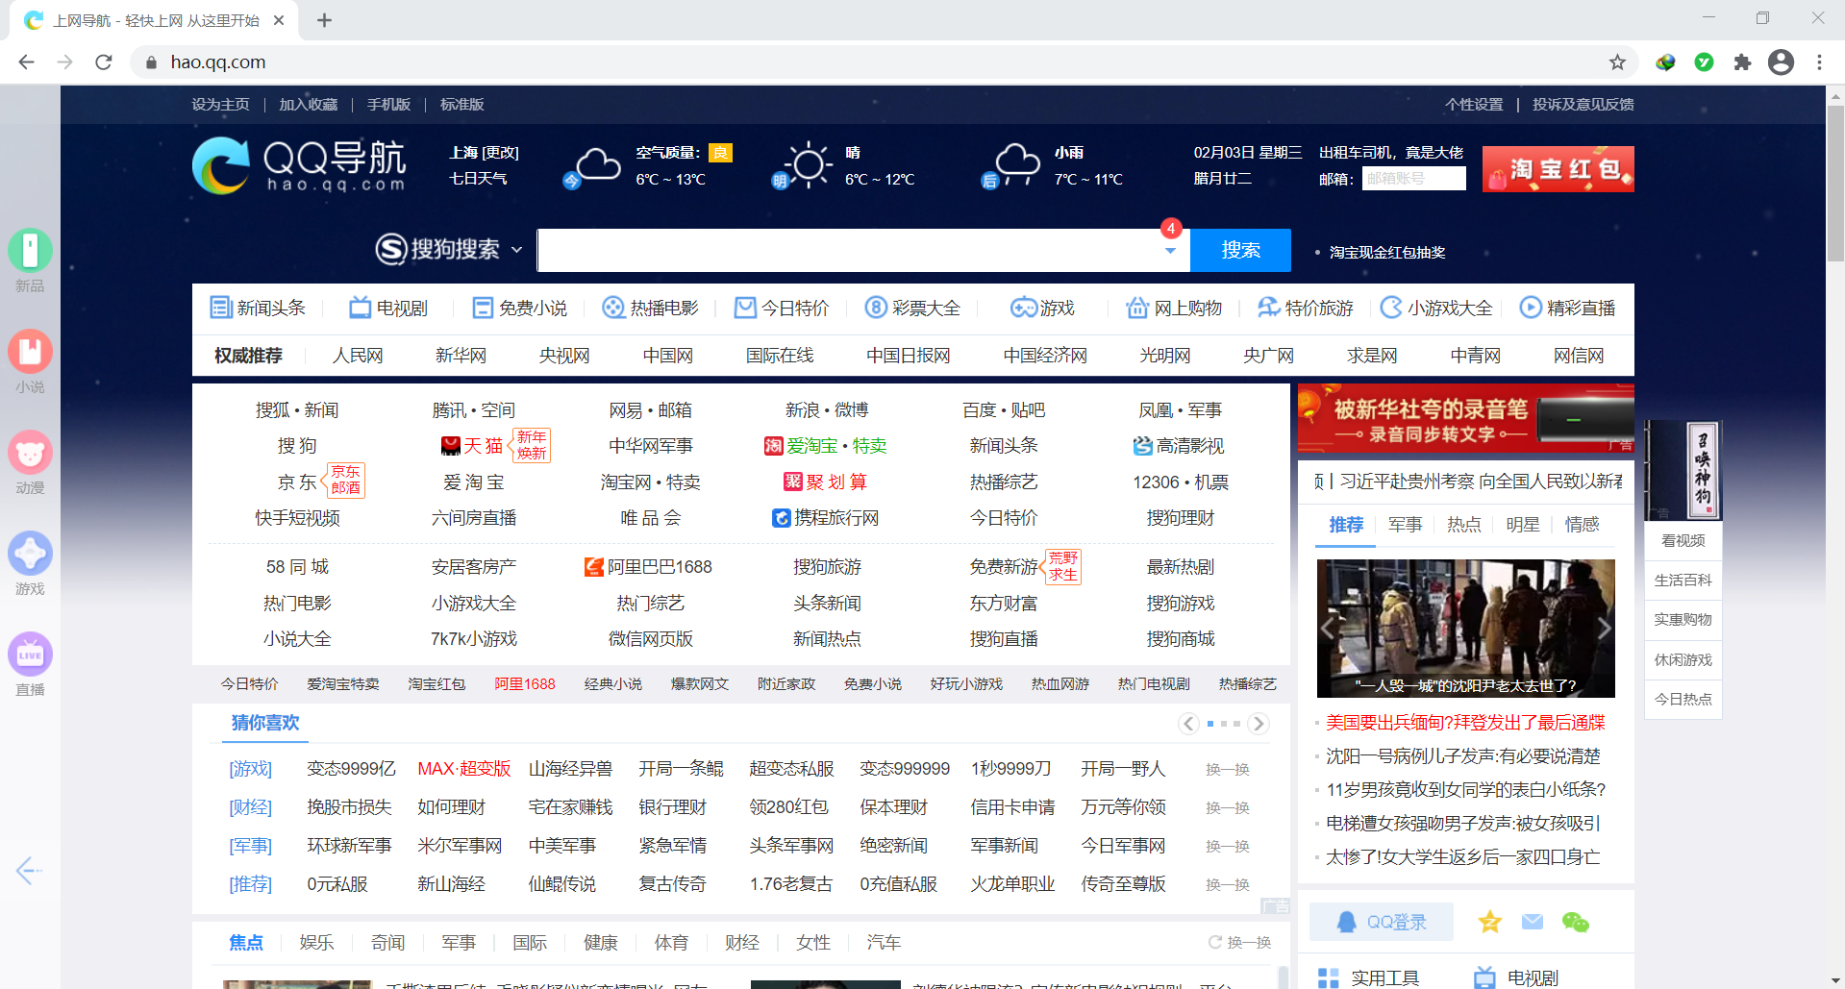Image resolution: width=1845 pixels, height=989 pixels.
Task: Open the 沈阳尹老太 news thumbnail
Action: click(x=1465, y=629)
